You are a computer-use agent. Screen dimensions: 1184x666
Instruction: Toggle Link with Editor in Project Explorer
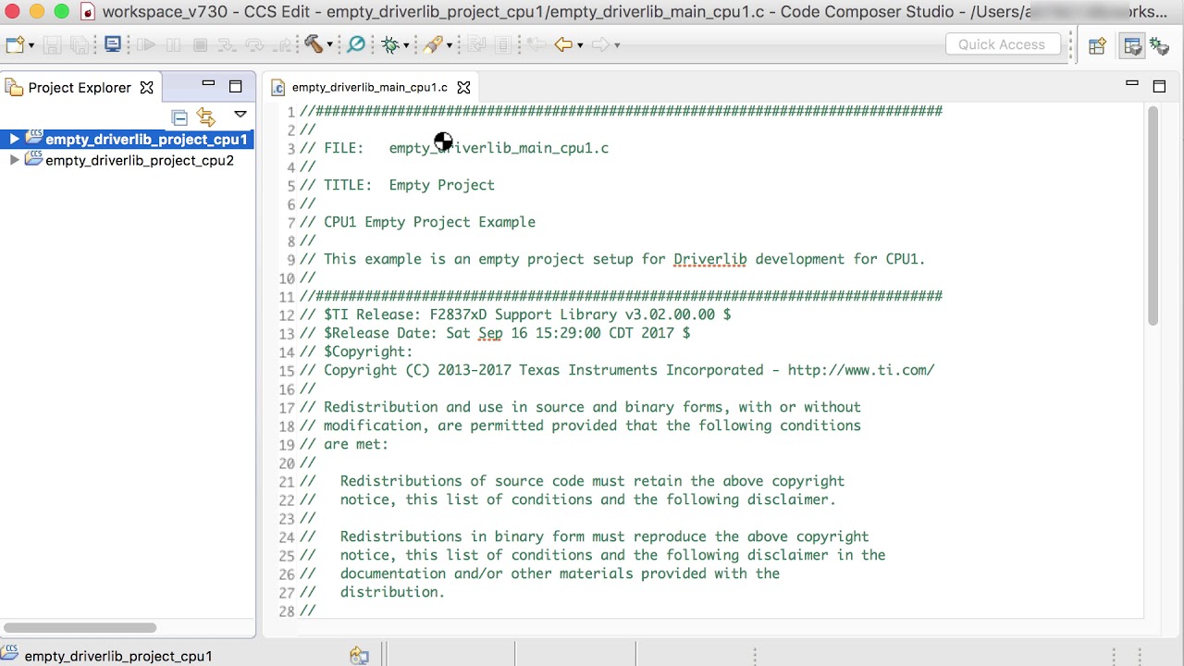pos(206,117)
